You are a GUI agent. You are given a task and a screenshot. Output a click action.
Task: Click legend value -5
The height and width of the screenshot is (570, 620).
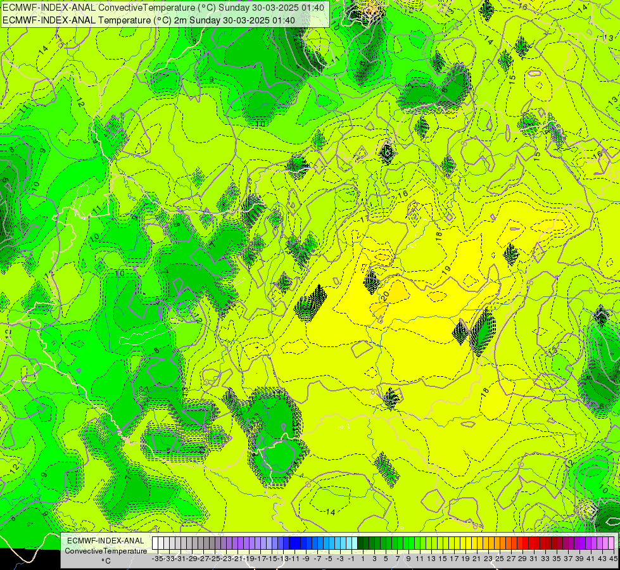tap(329, 559)
